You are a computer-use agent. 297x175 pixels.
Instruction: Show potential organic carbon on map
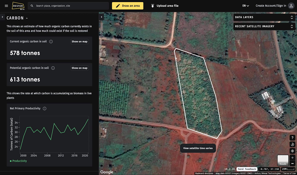point(79,68)
